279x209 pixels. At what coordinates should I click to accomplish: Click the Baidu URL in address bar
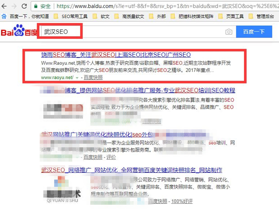tap(167, 6)
